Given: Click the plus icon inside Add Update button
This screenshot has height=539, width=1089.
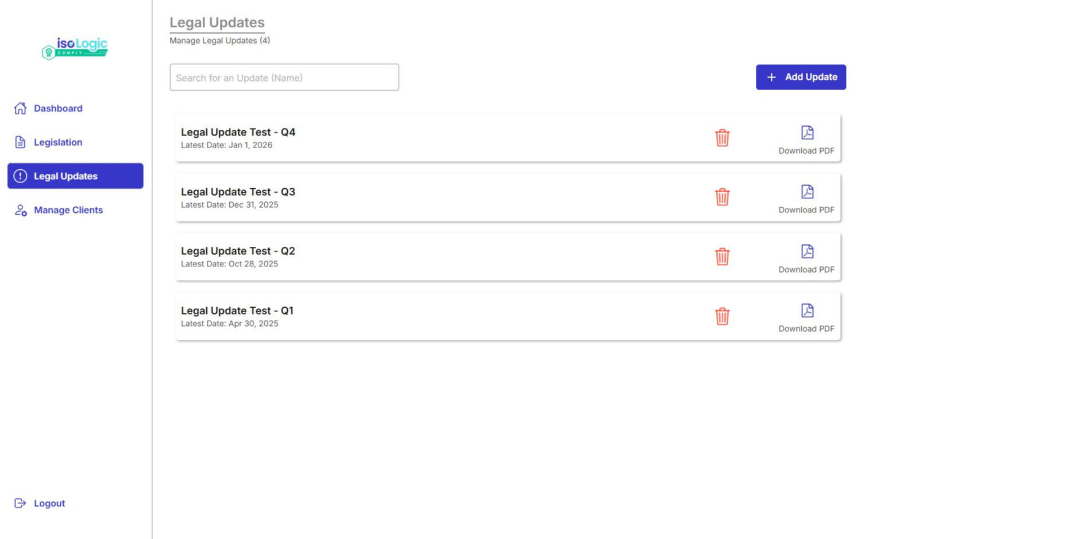Looking at the screenshot, I should 771,76.
